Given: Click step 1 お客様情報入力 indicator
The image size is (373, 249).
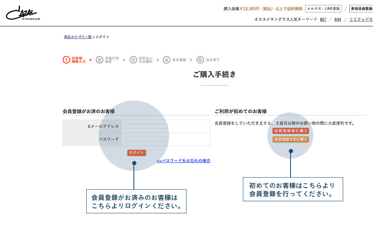Looking at the screenshot, I should click(x=74, y=60).
